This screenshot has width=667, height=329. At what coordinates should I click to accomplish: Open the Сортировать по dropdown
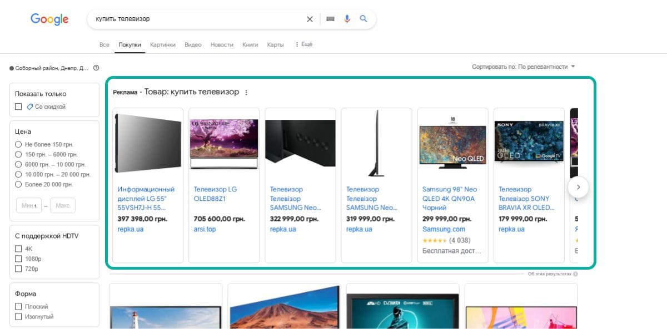[x=524, y=67]
